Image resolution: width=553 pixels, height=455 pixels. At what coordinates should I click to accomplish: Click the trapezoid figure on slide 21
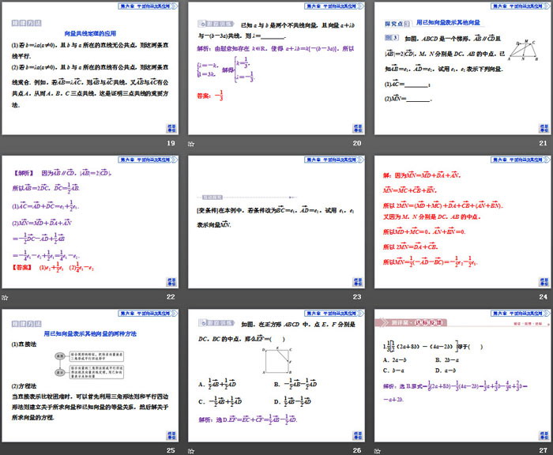pyautogui.click(x=523, y=51)
